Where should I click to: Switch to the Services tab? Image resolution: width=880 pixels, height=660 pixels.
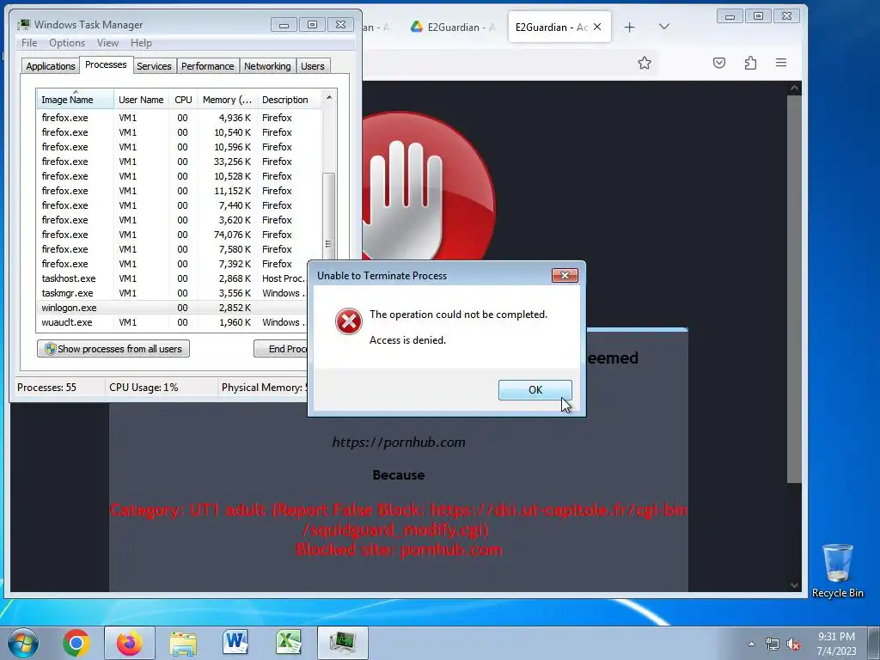point(154,66)
